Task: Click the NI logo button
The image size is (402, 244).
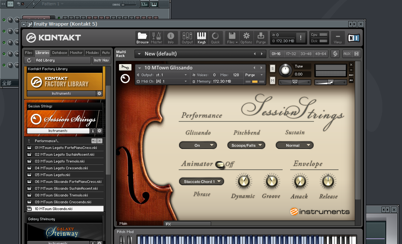Action: (354, 38)
